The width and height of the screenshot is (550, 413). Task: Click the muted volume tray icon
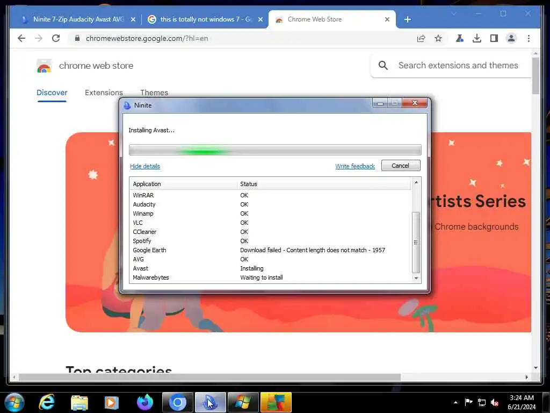tap(495, 402)
